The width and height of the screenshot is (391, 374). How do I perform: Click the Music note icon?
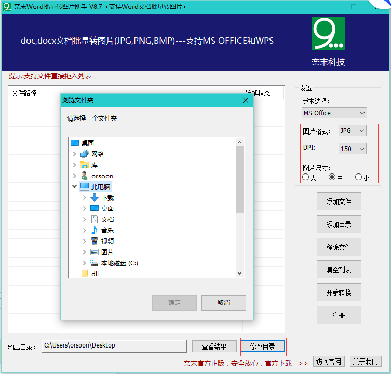click(95, 230)
